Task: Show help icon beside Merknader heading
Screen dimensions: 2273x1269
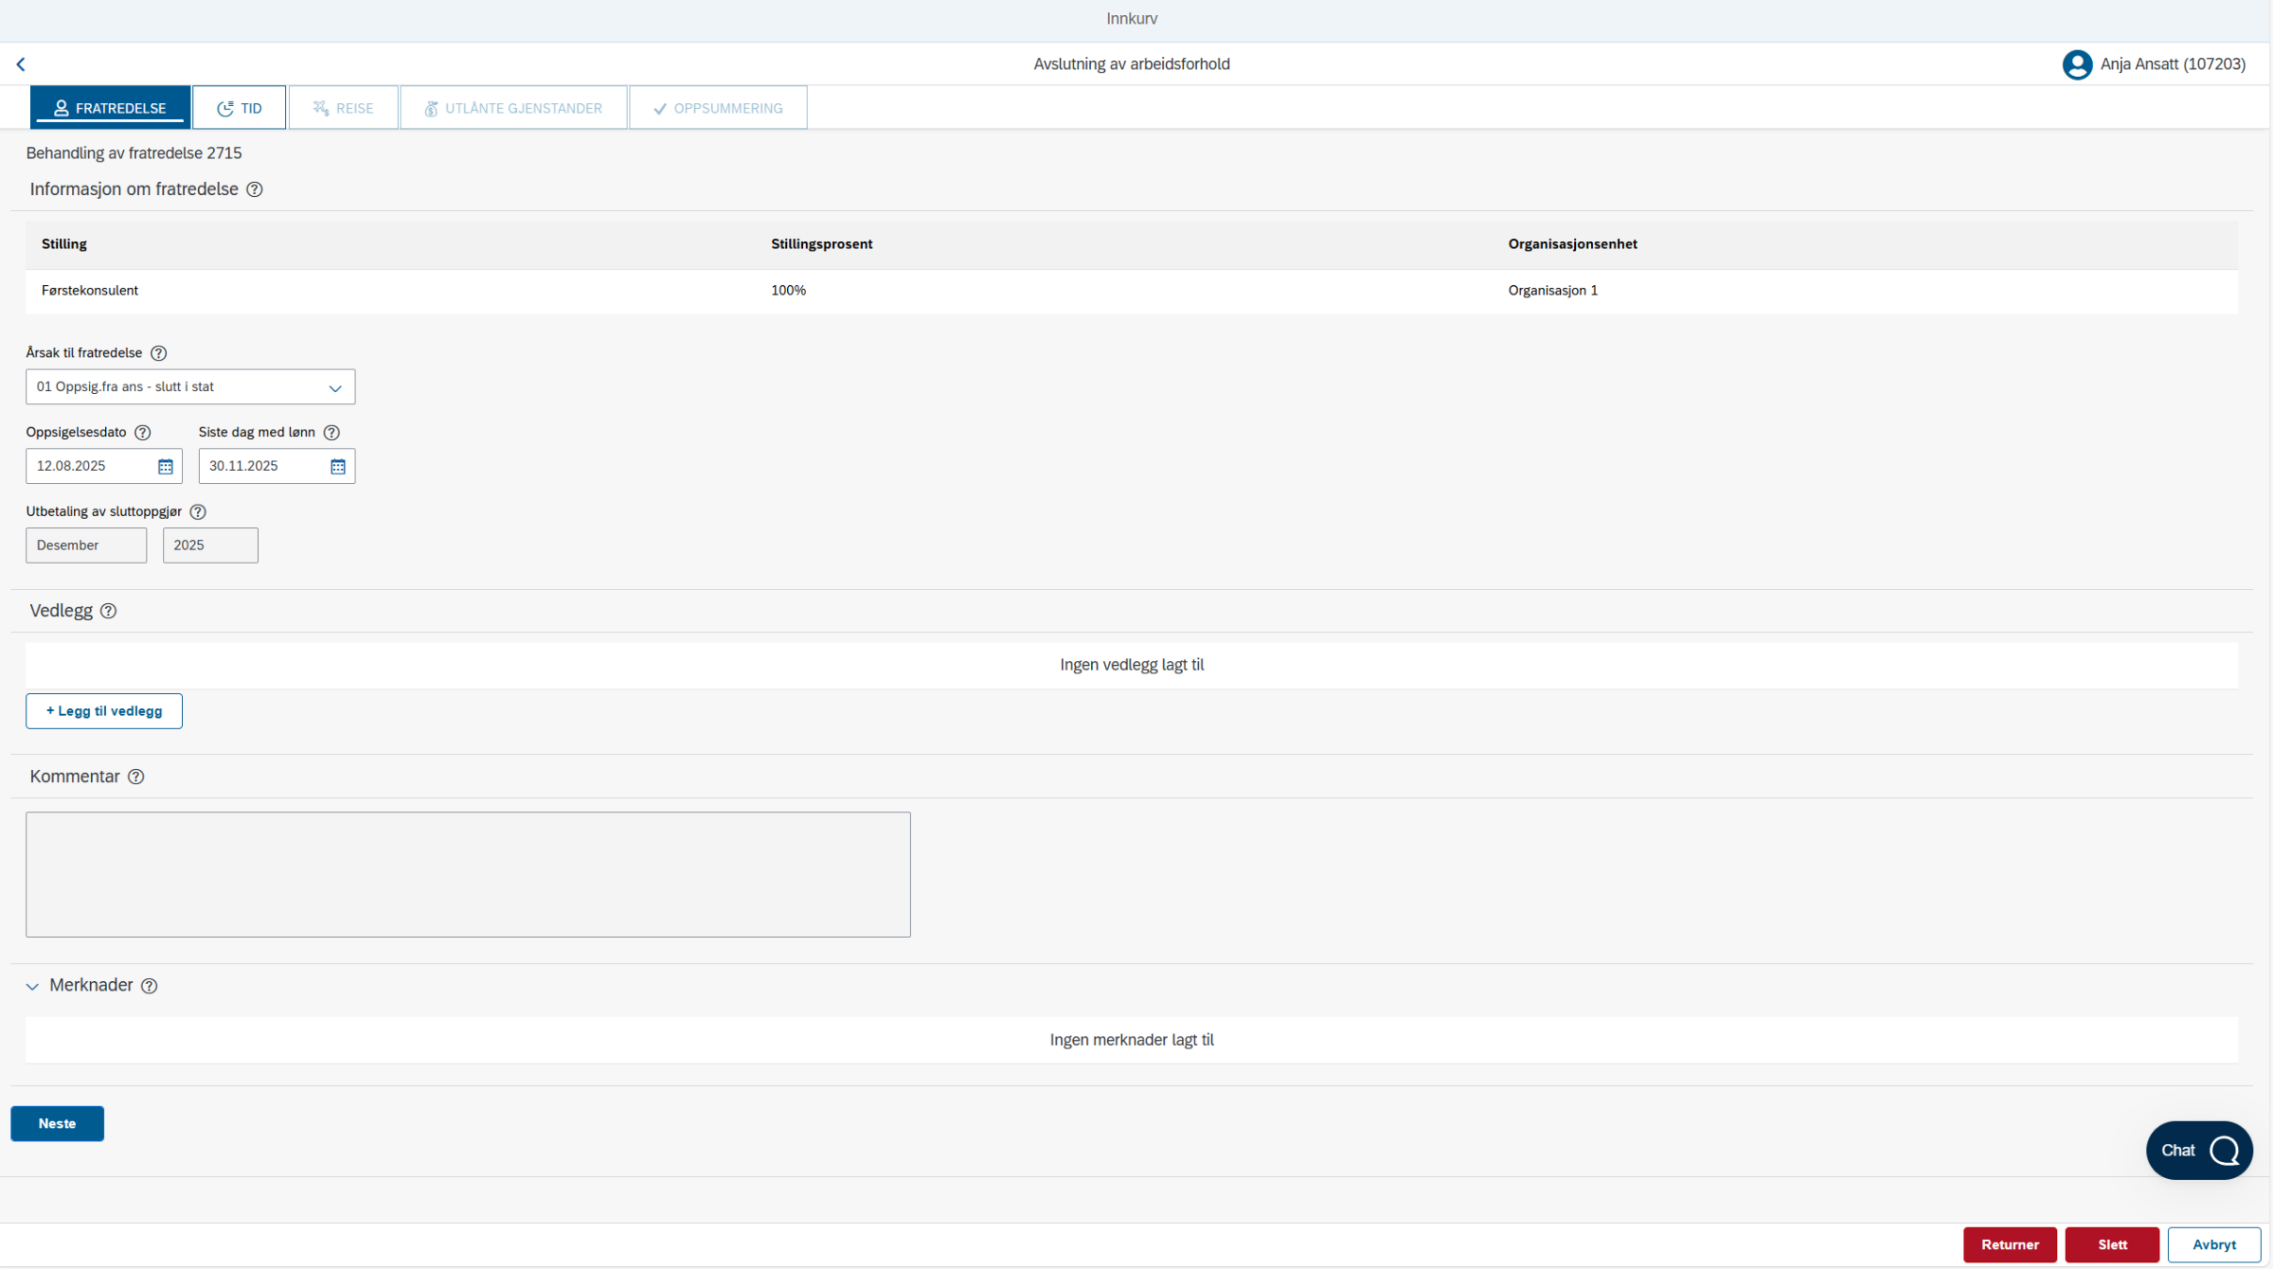Action: 150,987
